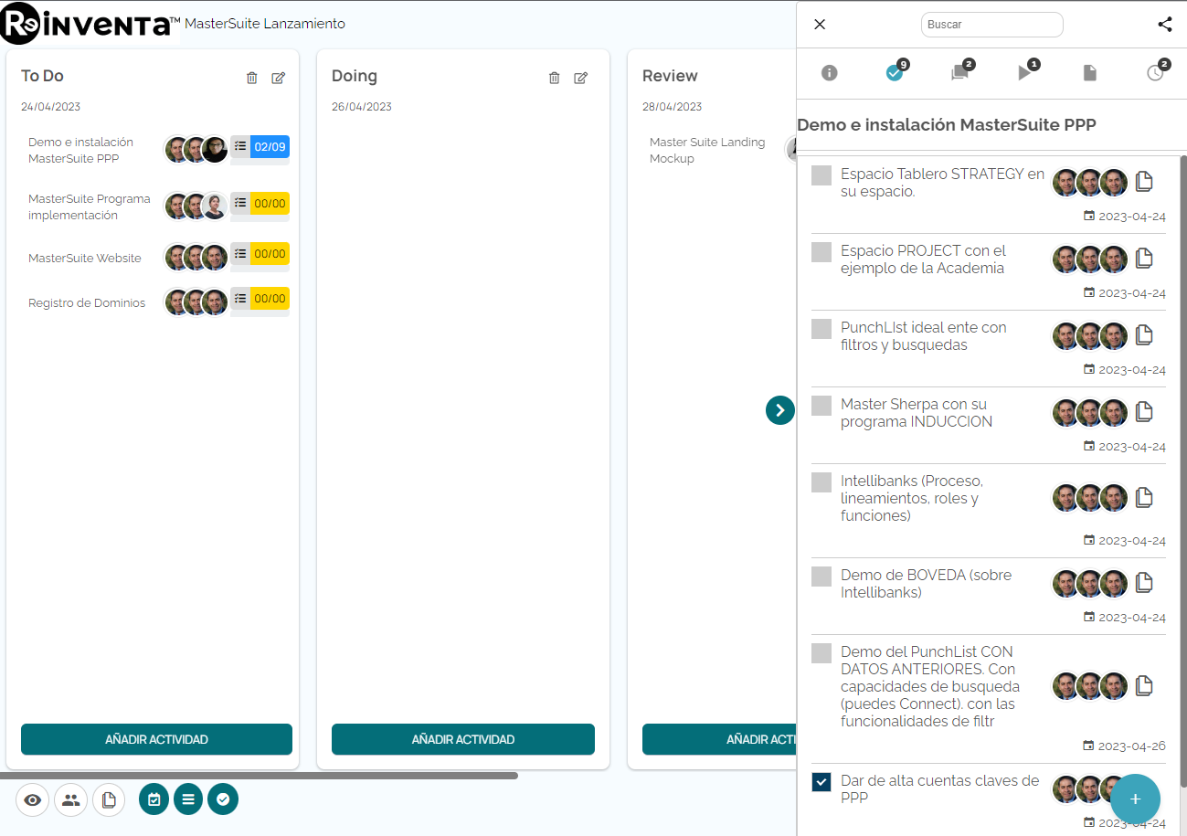Screen dimensions: 1187x836
Task: Open the people/team icon in bottom toolbar
Action: point(71,800)
